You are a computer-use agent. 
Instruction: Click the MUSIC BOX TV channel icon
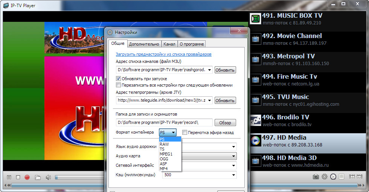tap(256, 18)
